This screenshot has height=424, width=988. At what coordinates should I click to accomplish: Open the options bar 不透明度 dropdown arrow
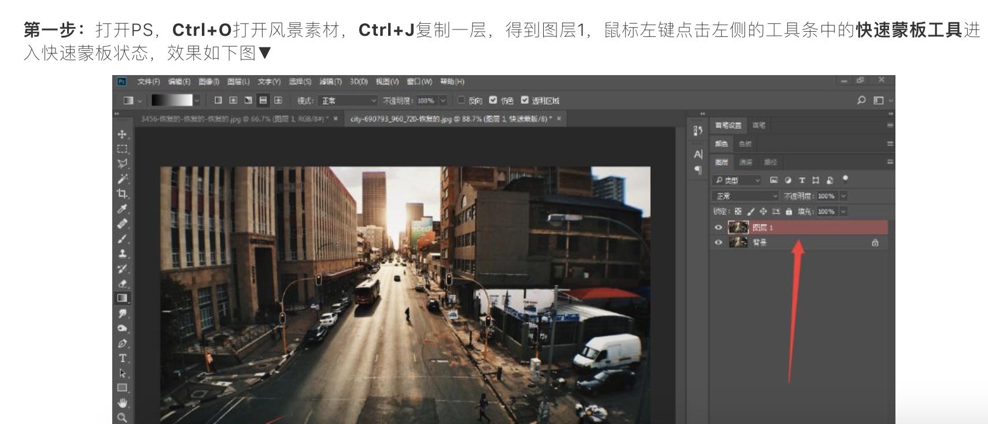pos(443,100)
